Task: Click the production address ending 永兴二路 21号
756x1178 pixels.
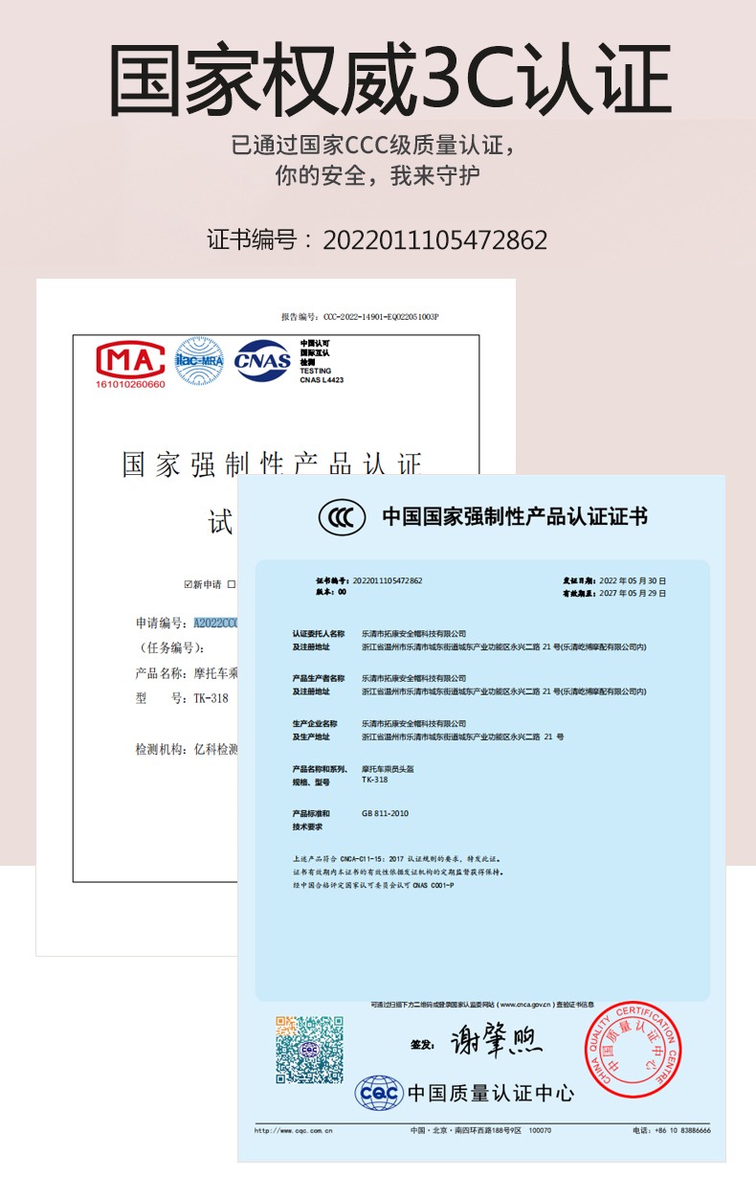Action: [x=462, y=736]
